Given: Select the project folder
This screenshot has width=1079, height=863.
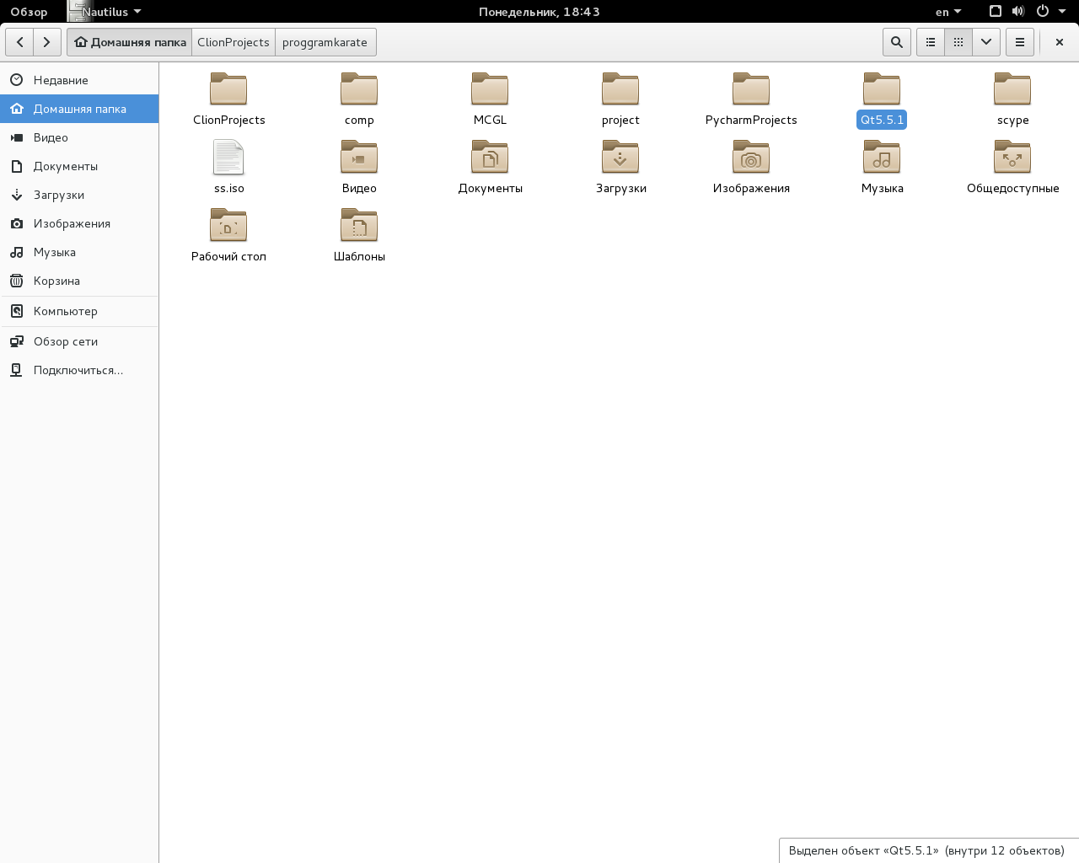Looking at the screenshot, I should click(620, 99).
